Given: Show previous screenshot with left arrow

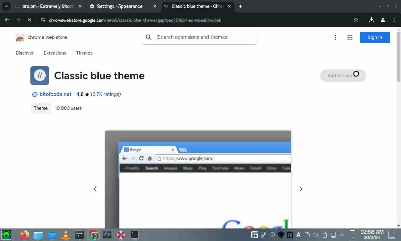Looking at the screenshot, I should pyautogui.click(x=95, y=189).
